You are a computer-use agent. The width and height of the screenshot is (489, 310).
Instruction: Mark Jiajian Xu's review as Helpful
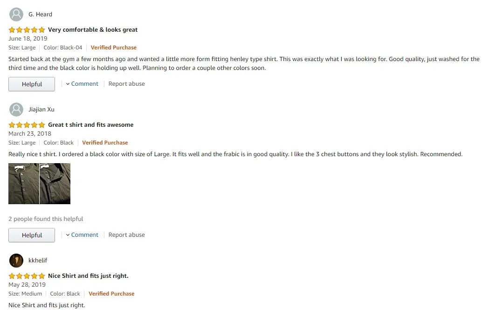[32, 235]
